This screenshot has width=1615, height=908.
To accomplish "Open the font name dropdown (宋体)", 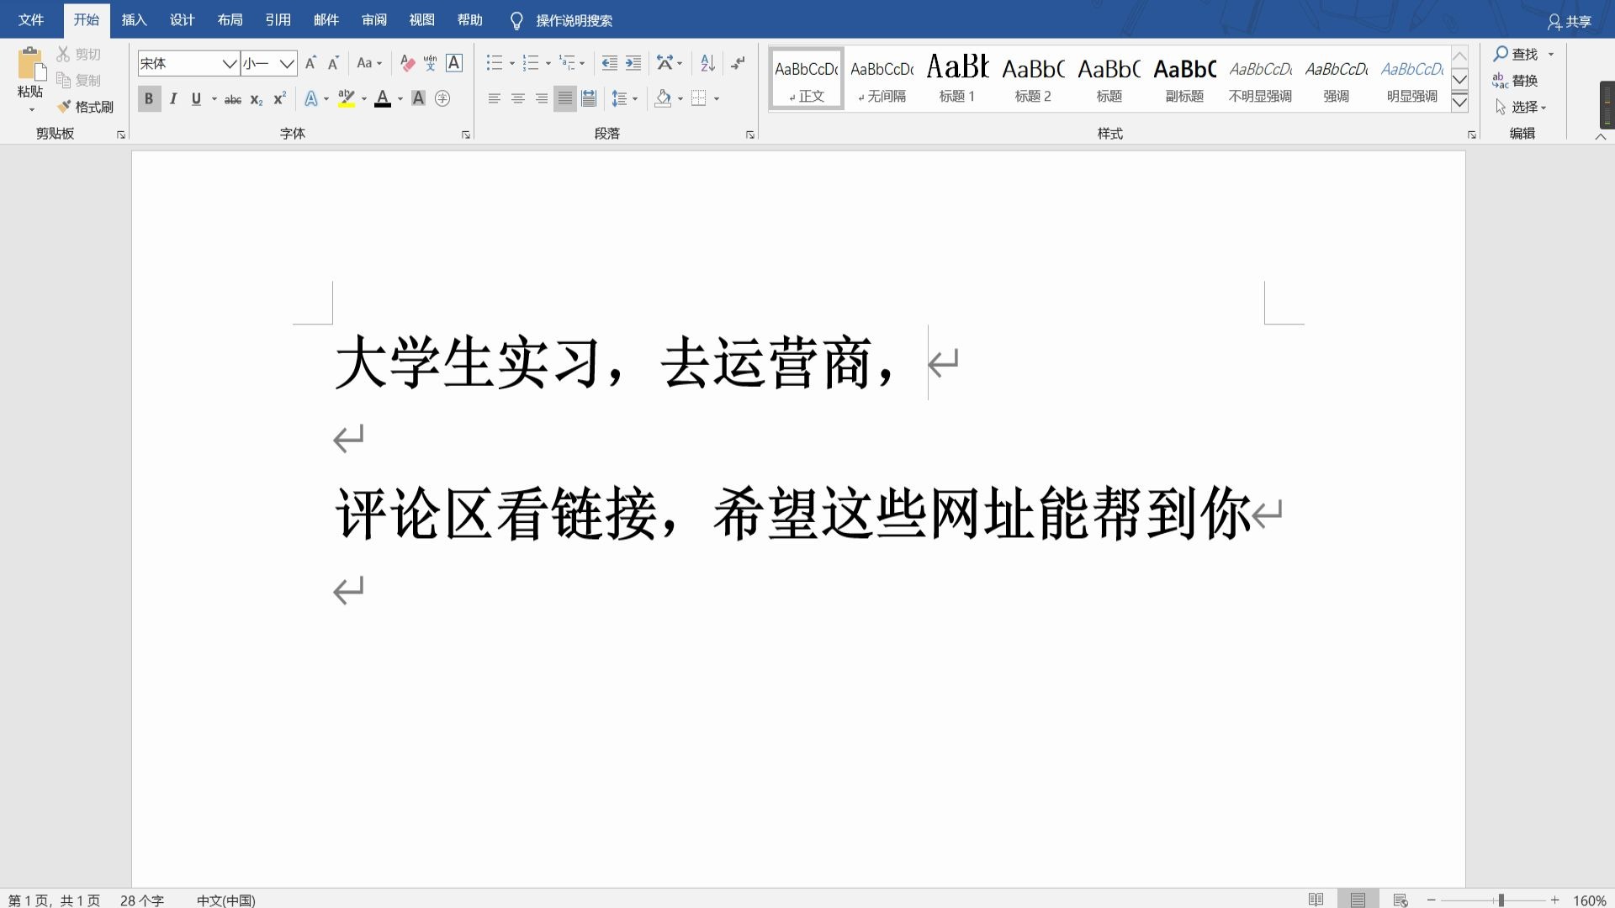I will click(x=229, y=63).
